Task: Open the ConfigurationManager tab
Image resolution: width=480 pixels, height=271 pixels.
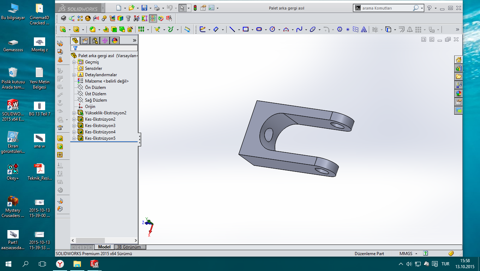Action: (x=95, y=41)
